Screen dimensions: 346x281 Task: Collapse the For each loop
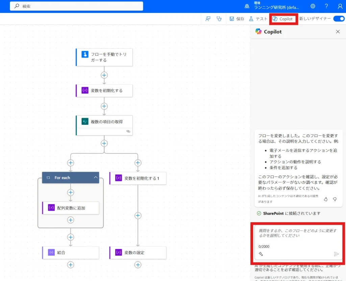tap(96, 178)
